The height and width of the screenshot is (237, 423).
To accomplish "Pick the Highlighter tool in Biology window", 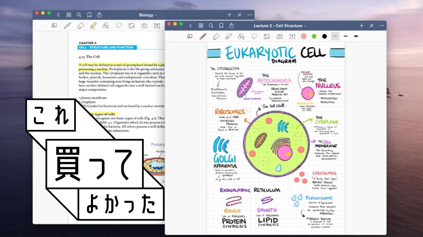I will (93, 25).
